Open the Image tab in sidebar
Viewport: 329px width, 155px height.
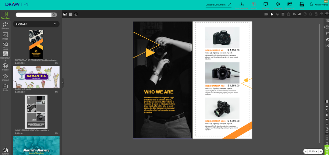click(5, 36)
